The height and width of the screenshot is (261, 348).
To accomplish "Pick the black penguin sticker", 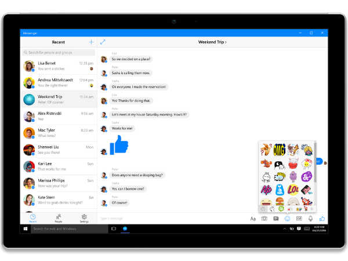I will pyautogui.click(x=279, y=165).
